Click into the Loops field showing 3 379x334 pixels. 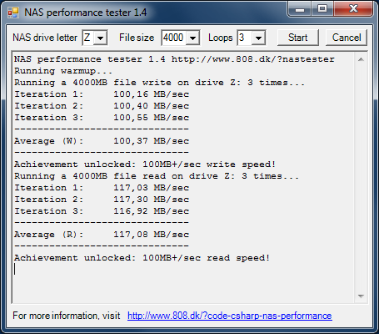click(245, 38)
